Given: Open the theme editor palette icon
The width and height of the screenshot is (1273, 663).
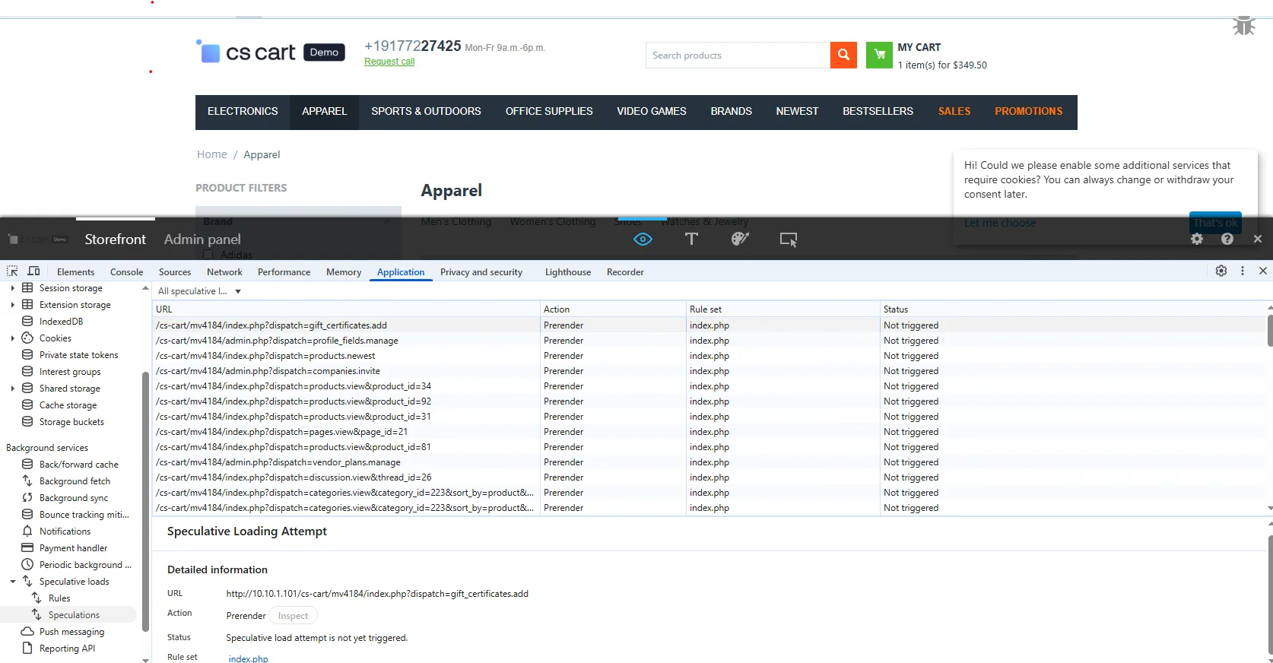Looking at the screenshot, I should pyautogui.click(x=739, y=240).
